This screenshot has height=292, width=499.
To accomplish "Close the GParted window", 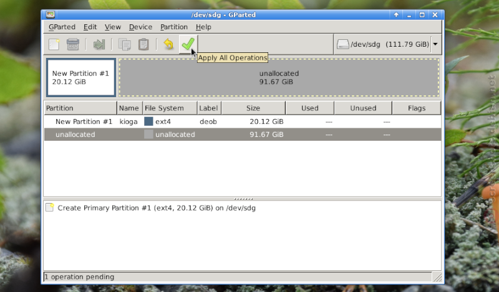I will (435, 14).
